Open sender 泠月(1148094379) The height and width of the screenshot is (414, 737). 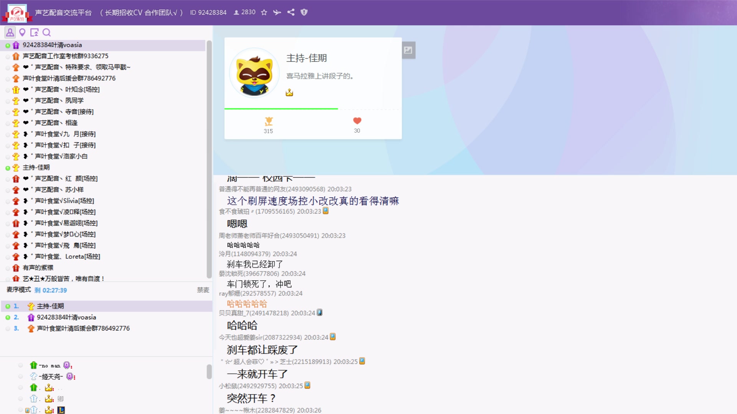[245, 254]
